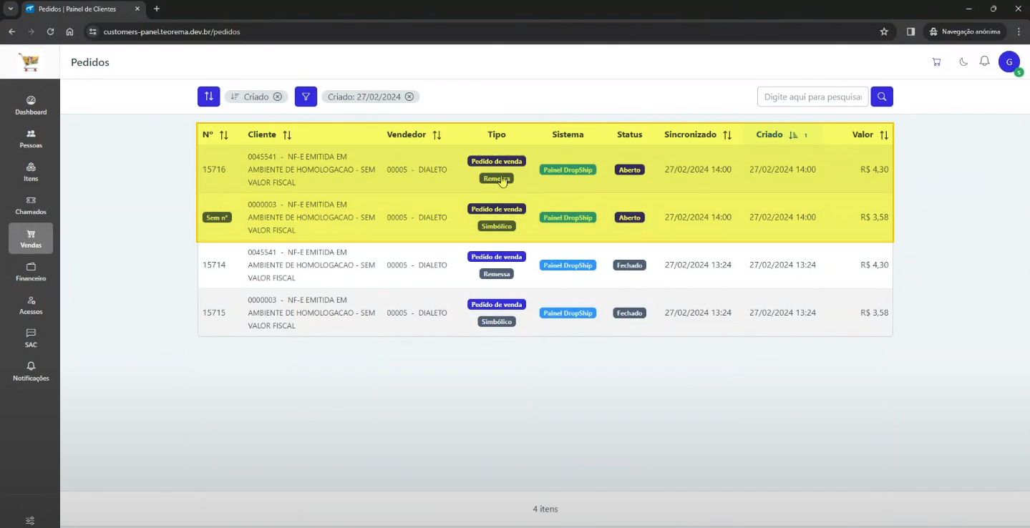This screenshot has height=528, width=1030.
Task: Click Fechado status in order 15715
Action: pyautogui.click(x=630, y=313)
